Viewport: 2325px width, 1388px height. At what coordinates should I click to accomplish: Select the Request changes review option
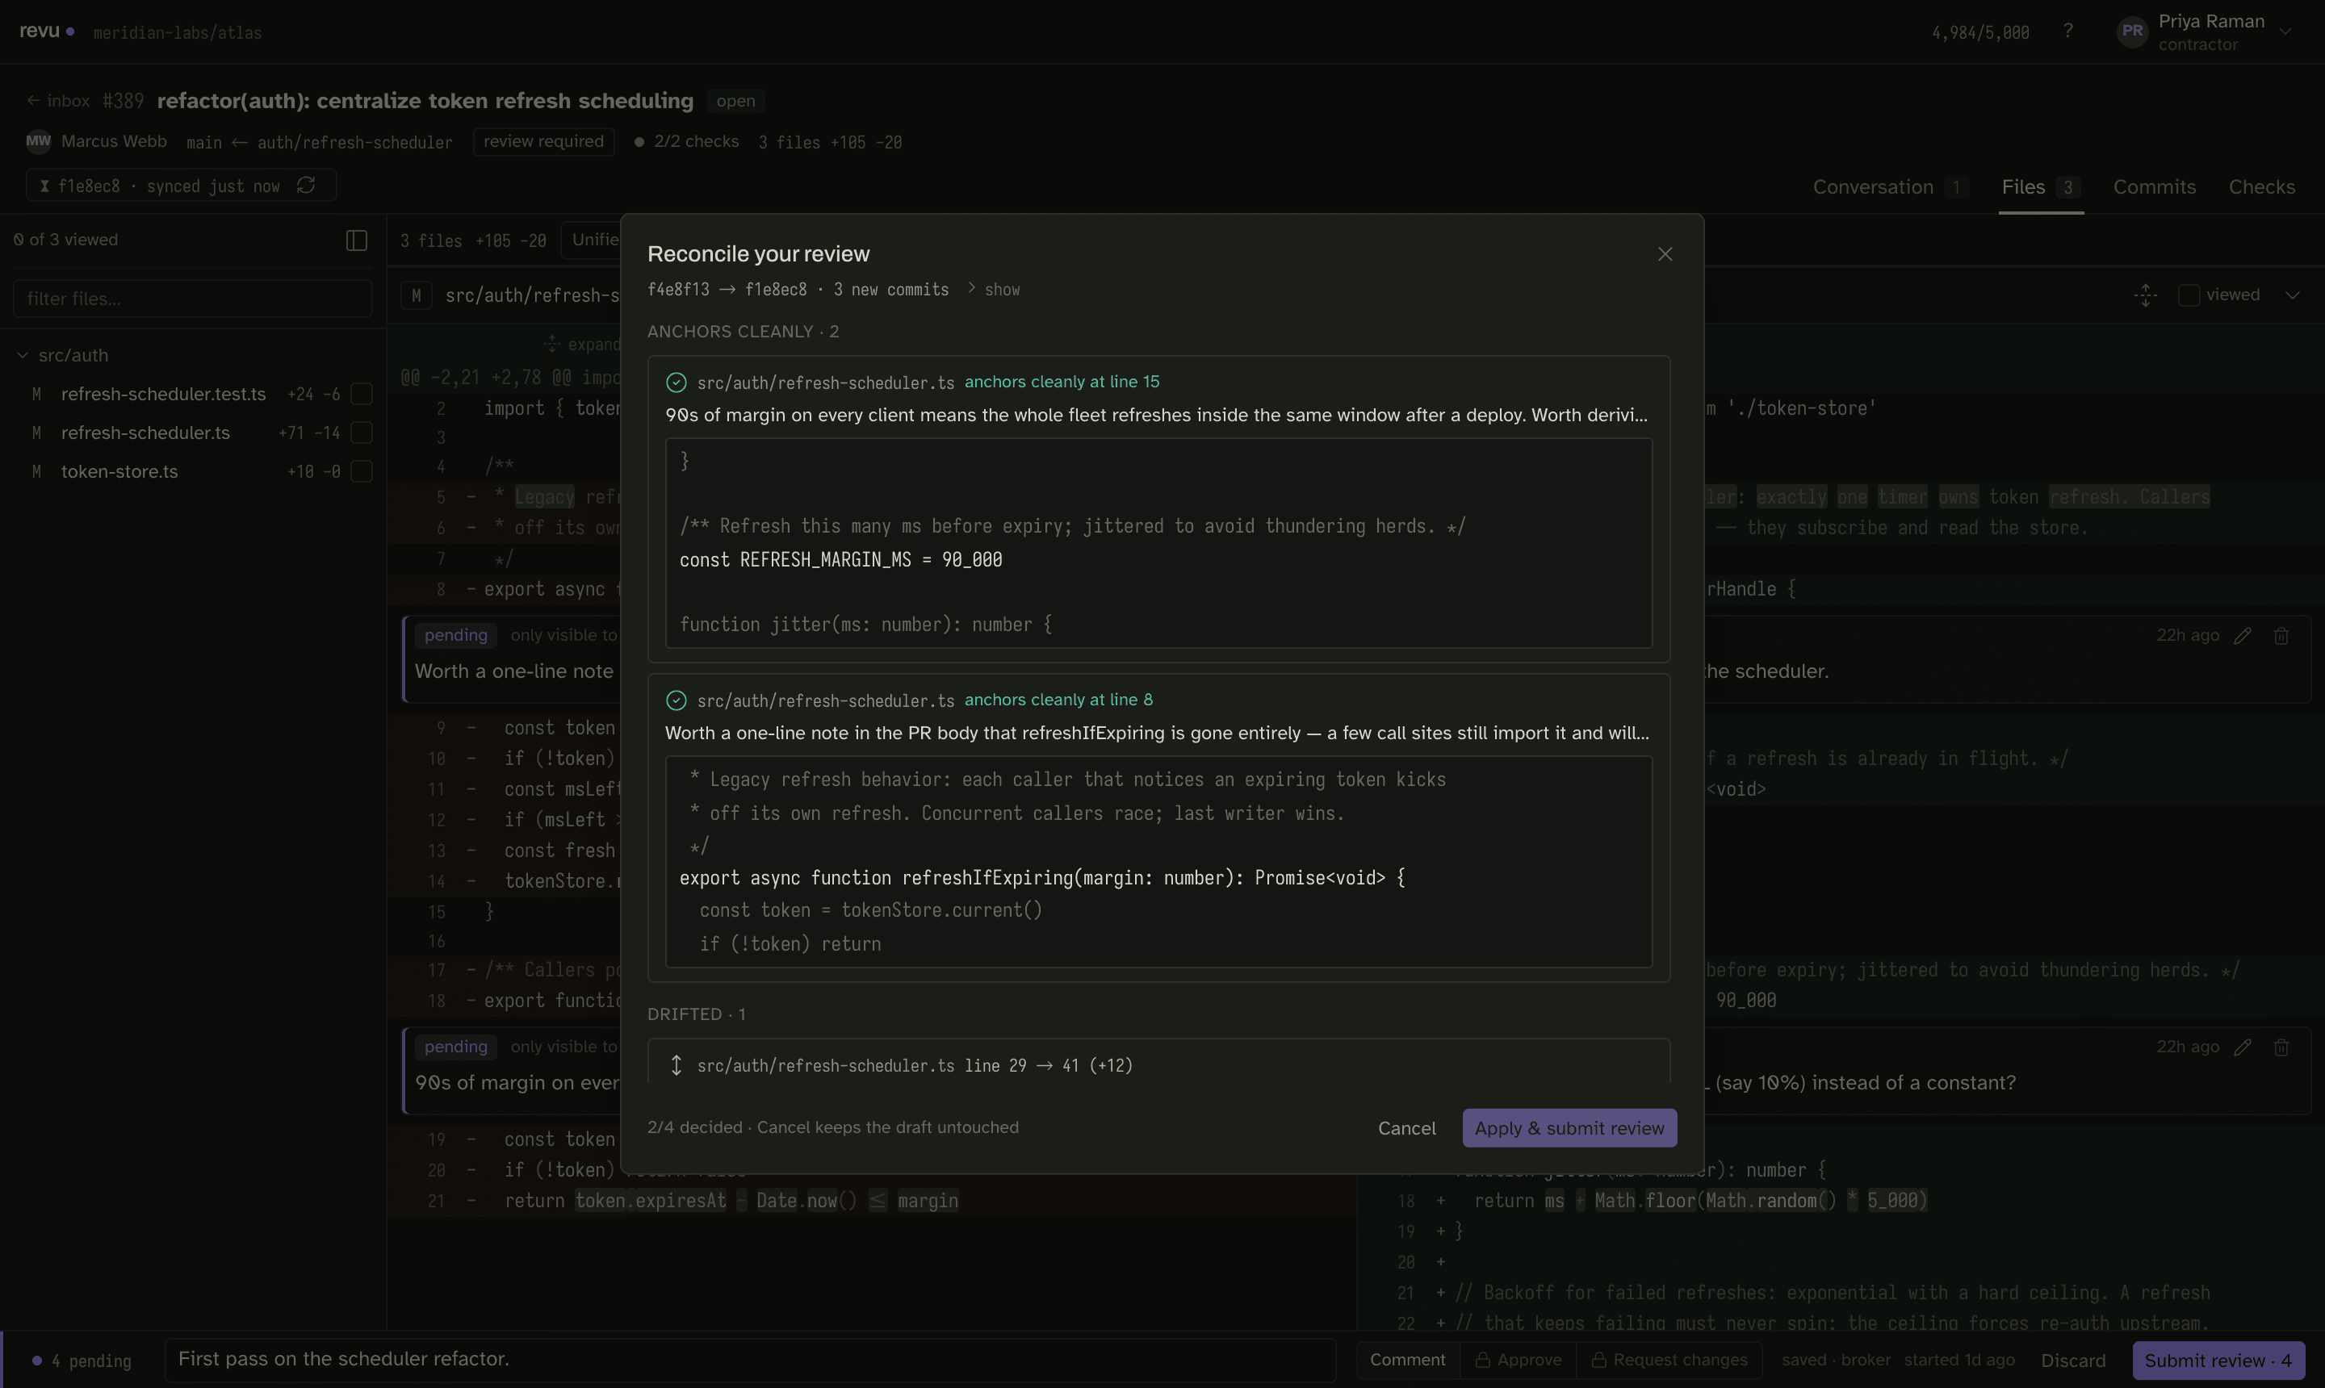1669,1360
